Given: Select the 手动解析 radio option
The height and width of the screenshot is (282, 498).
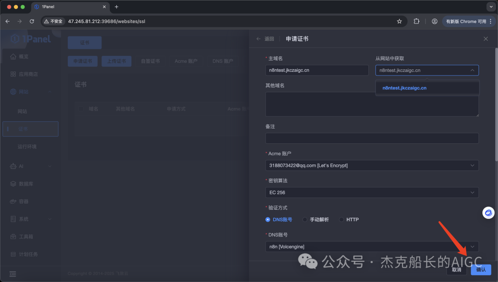Looking at the screenshot, I should [x=316, y=219].
